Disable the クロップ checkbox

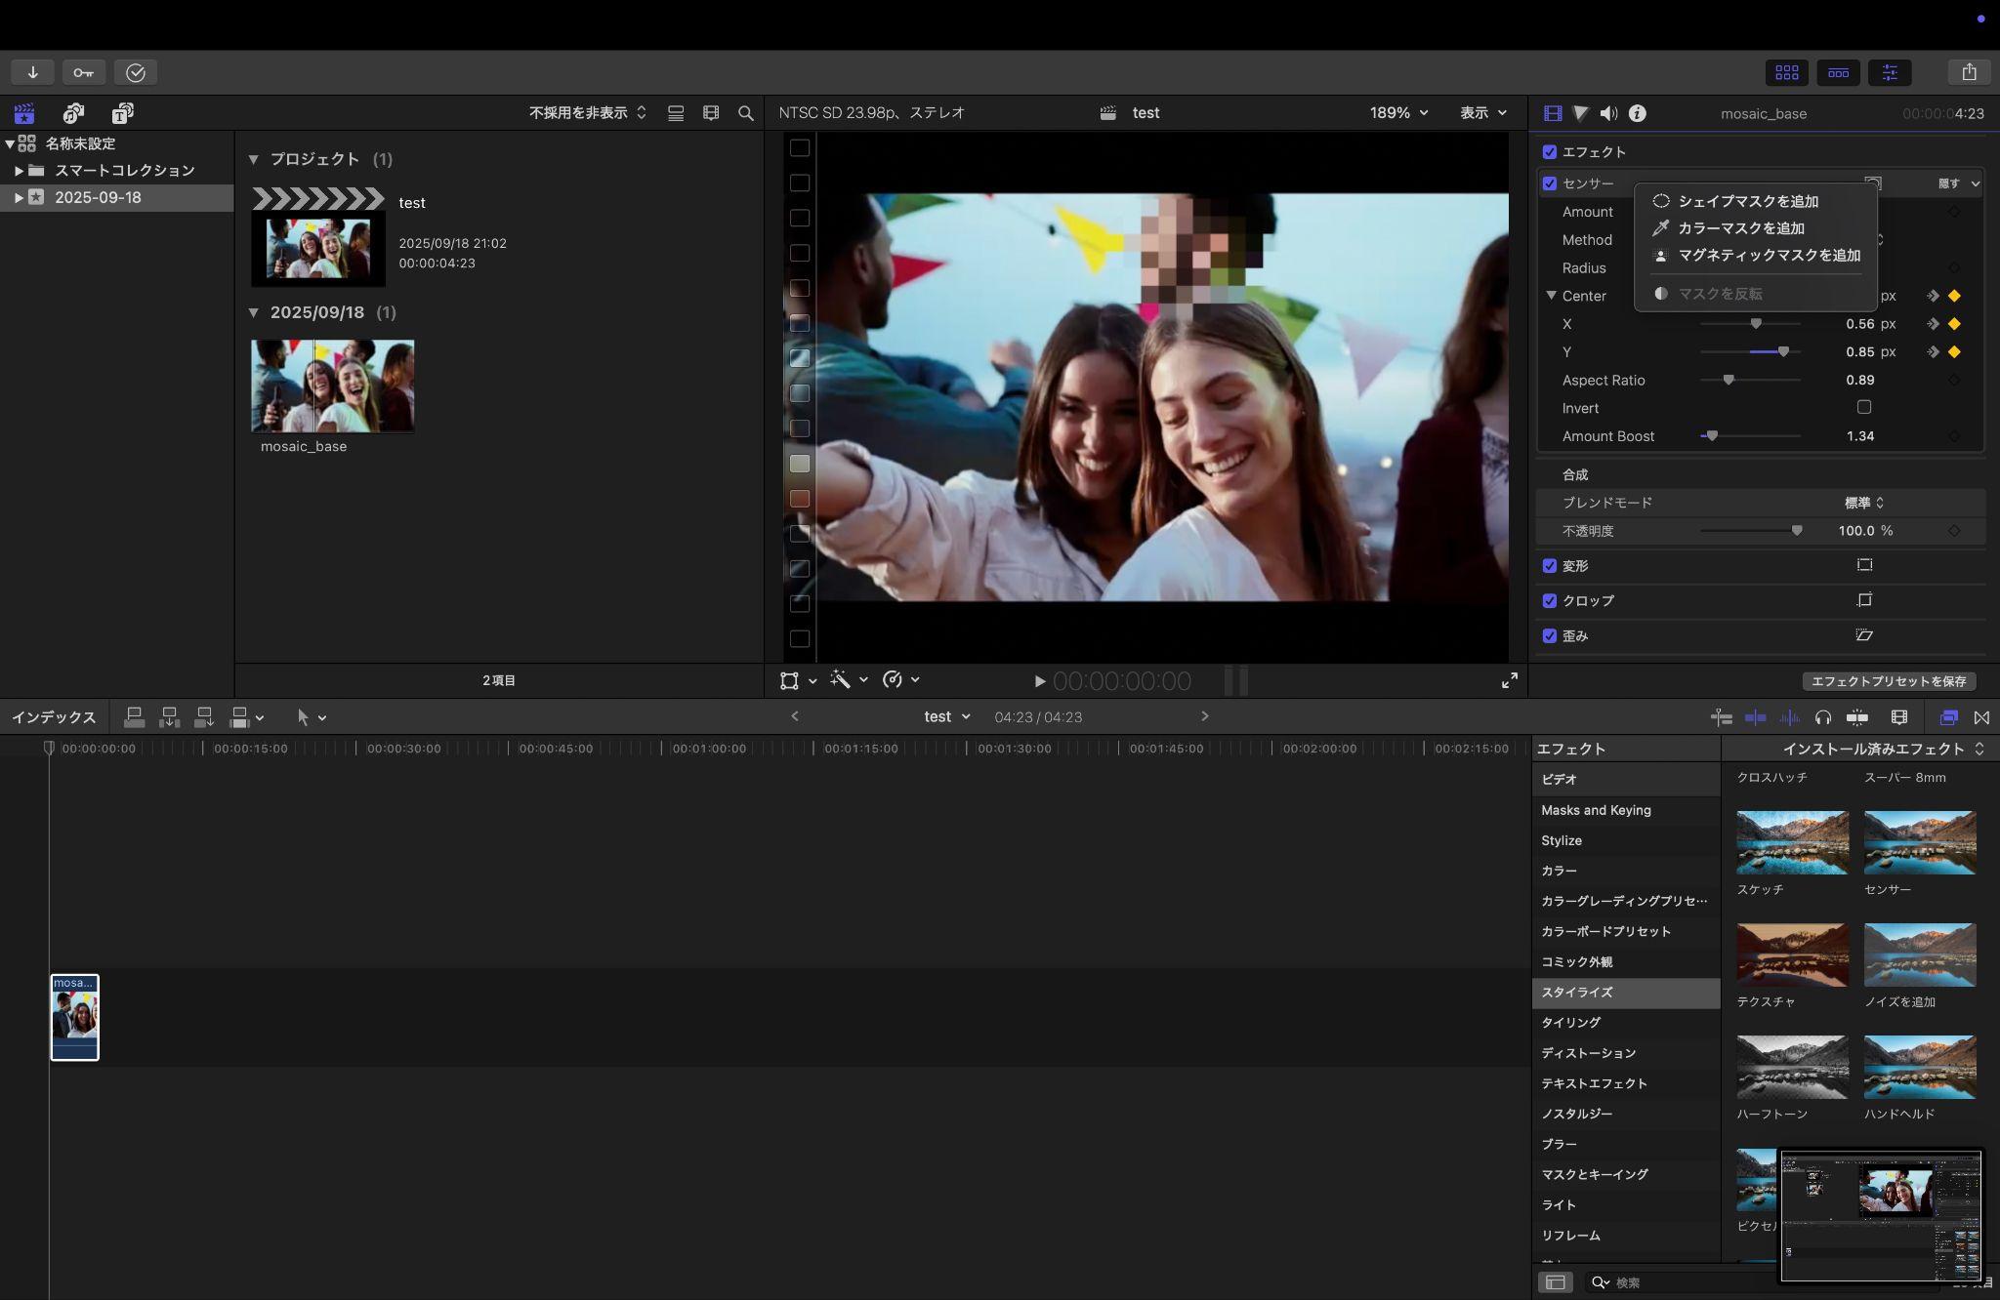point(1549,600)
